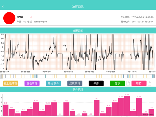Tap the green 症状 button

pyautogui.click(x=117, y=83)
